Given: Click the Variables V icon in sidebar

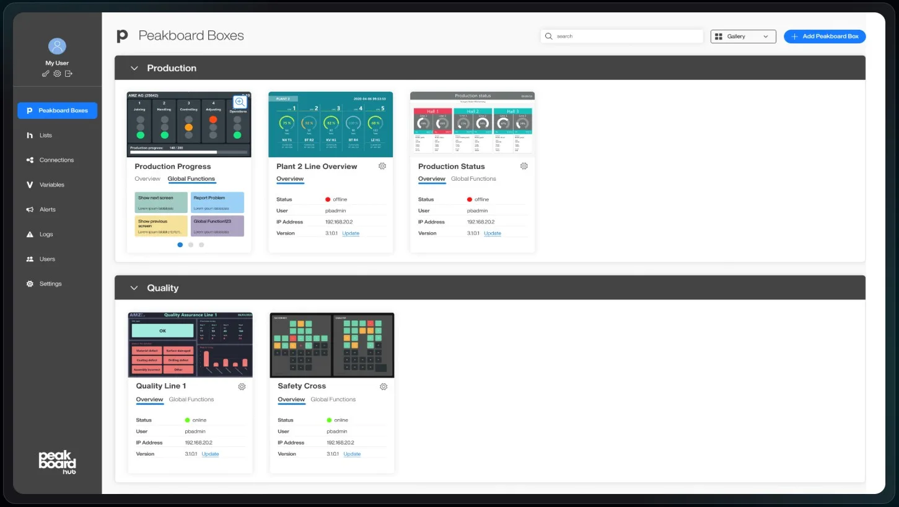Looking at the screenshot, I should 30,184.
